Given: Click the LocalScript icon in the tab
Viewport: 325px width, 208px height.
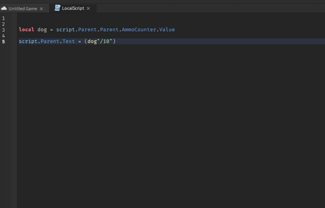Looking at the screenshot, I should 57,8.
